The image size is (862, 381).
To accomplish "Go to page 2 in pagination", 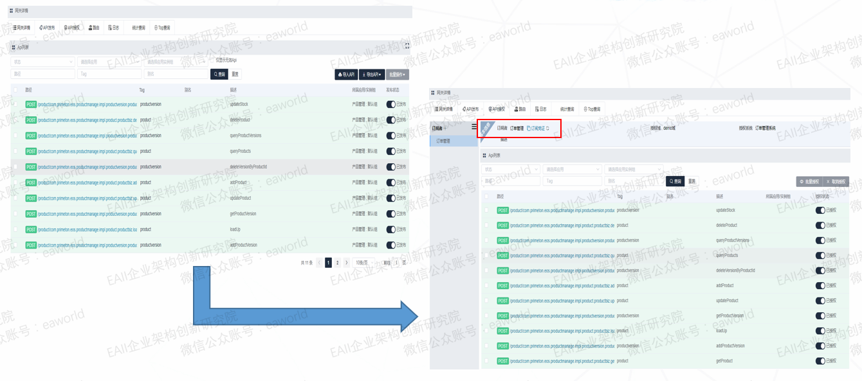I will click(x=337, y=263).
